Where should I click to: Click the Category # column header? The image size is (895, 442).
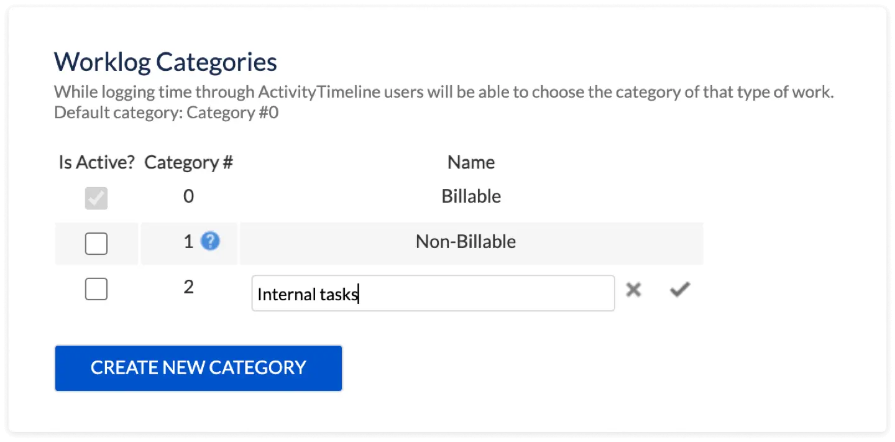coord(188,162)
